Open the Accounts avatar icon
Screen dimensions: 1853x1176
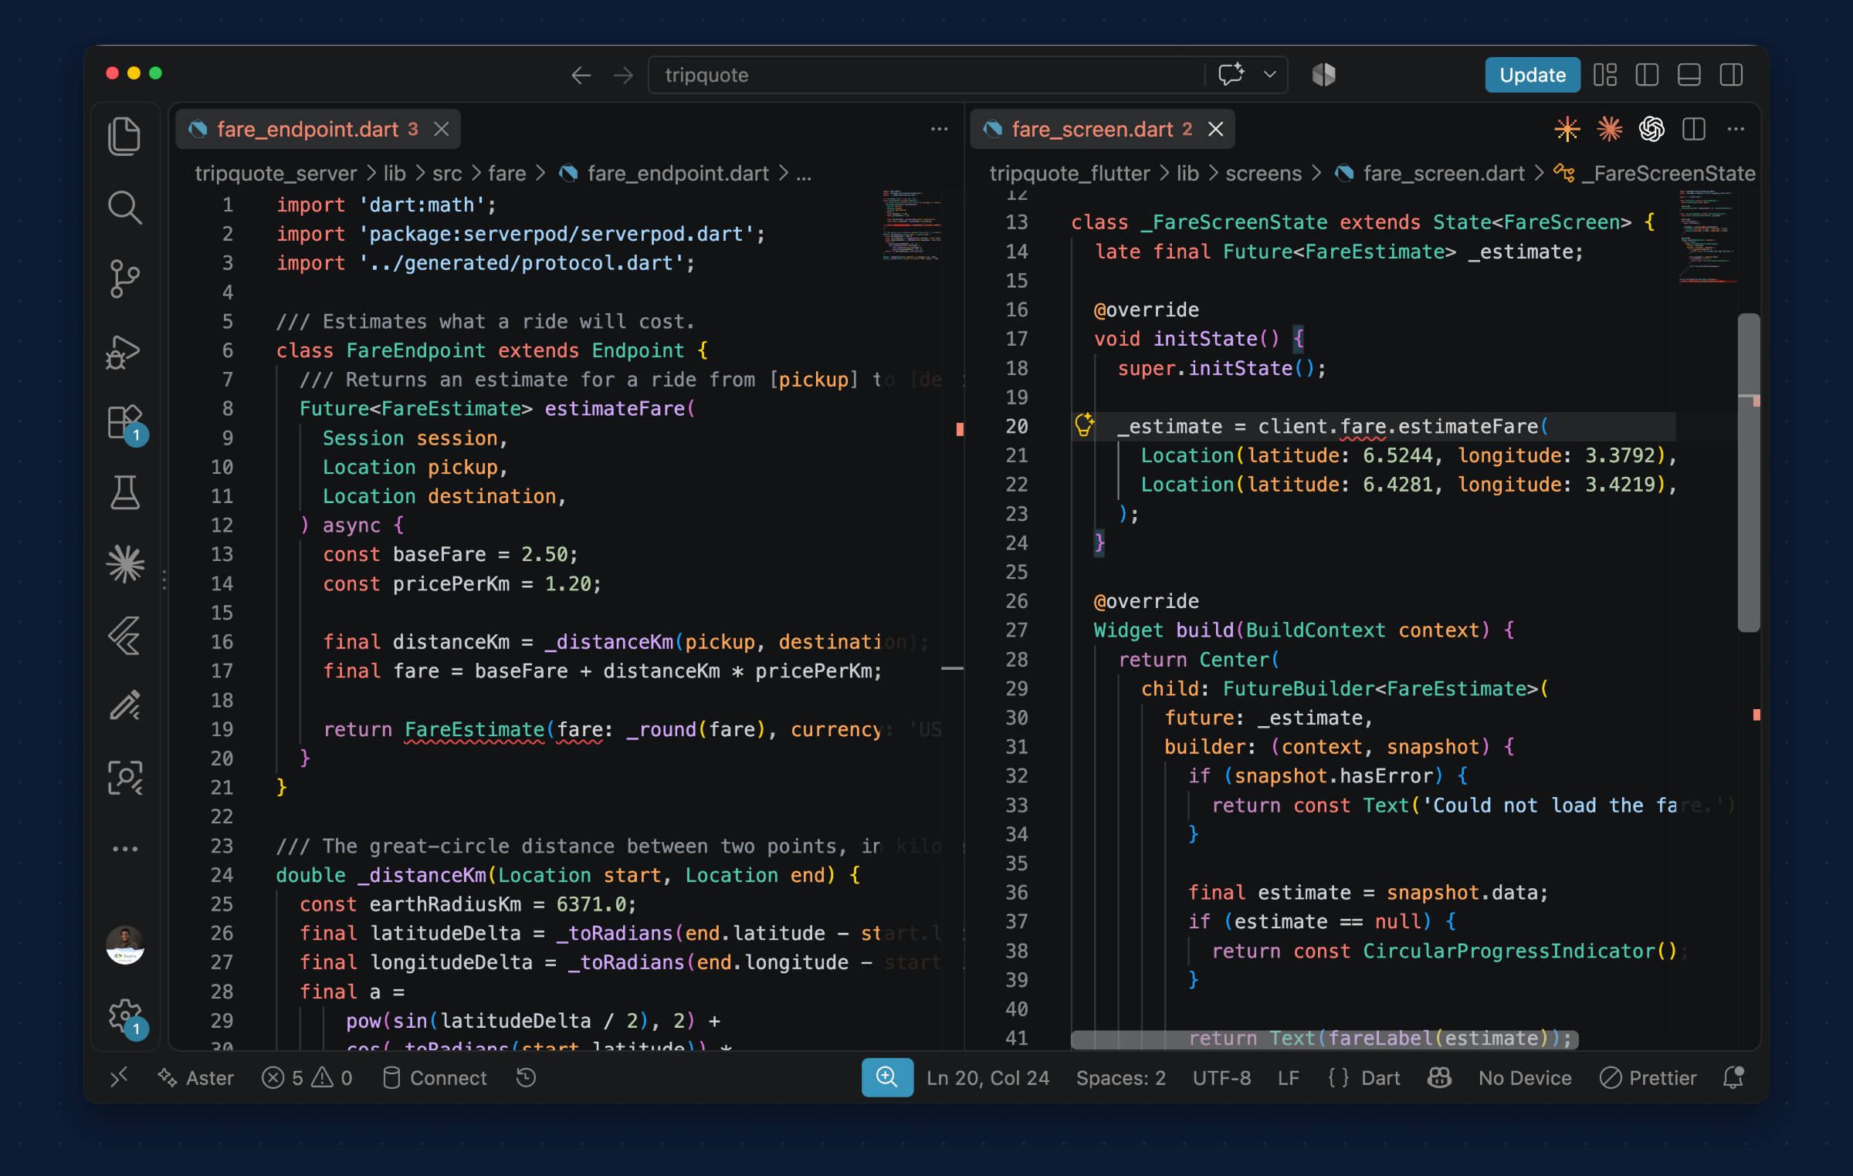click(125, 945)
